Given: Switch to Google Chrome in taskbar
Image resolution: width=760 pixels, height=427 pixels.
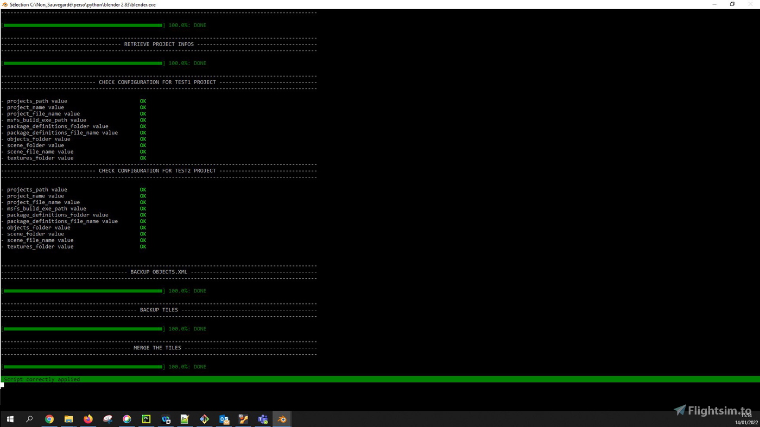Looking at the screenshot, I should click(49, 419).
